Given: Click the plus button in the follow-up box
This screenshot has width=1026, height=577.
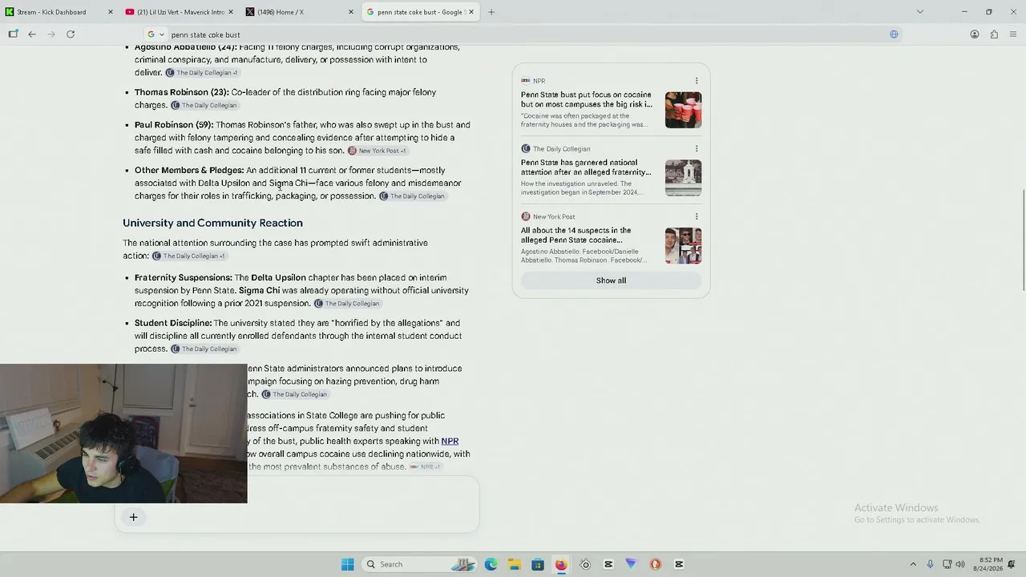Looking at the screenshot, I should point(134,517).
